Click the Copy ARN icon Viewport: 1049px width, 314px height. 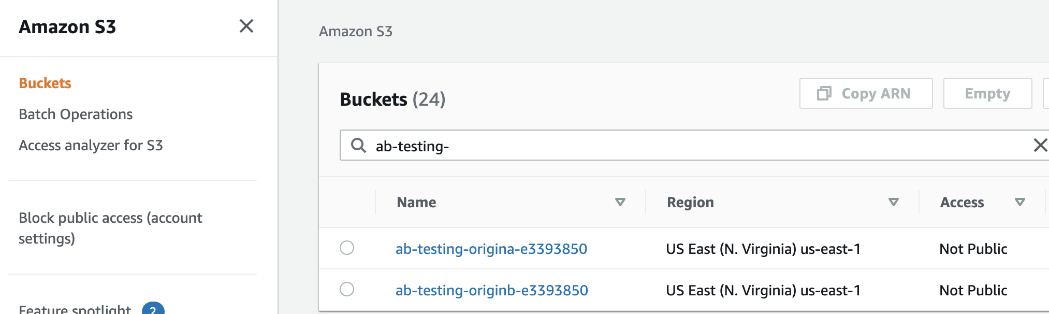pyautogui.click(x=824, y=93)
